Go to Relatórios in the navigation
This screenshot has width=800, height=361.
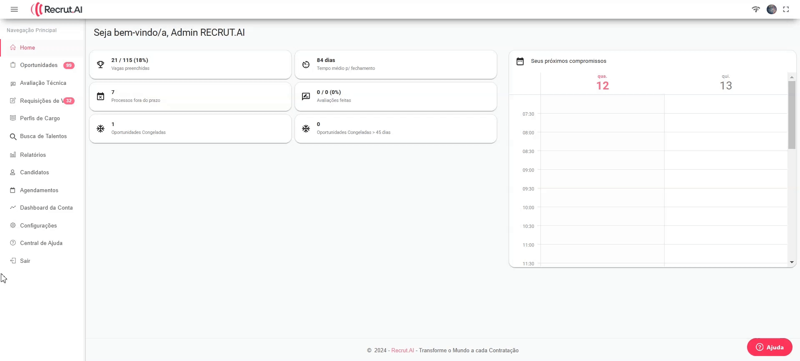coord(33,155)
